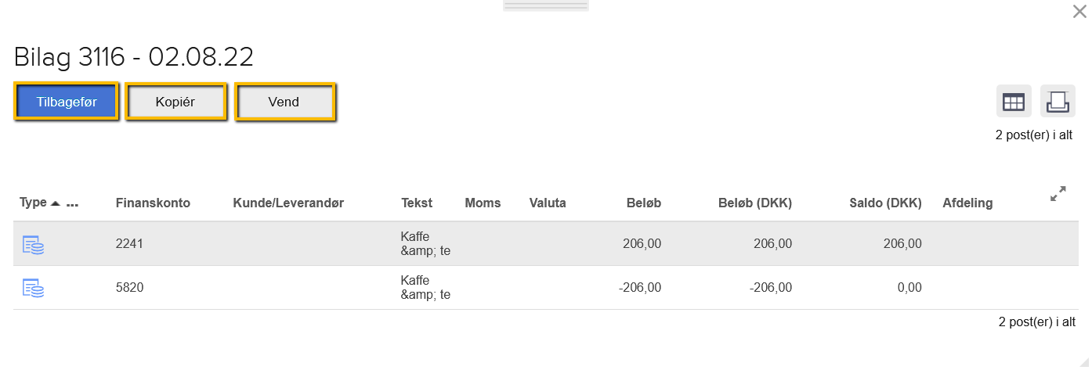
Task: Click the Moms column header
Action: (x=483, y=203)
